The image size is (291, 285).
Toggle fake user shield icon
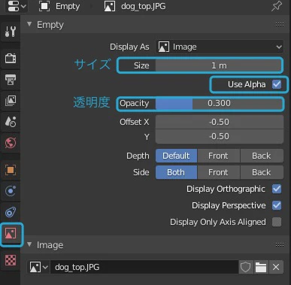(245, 267)
